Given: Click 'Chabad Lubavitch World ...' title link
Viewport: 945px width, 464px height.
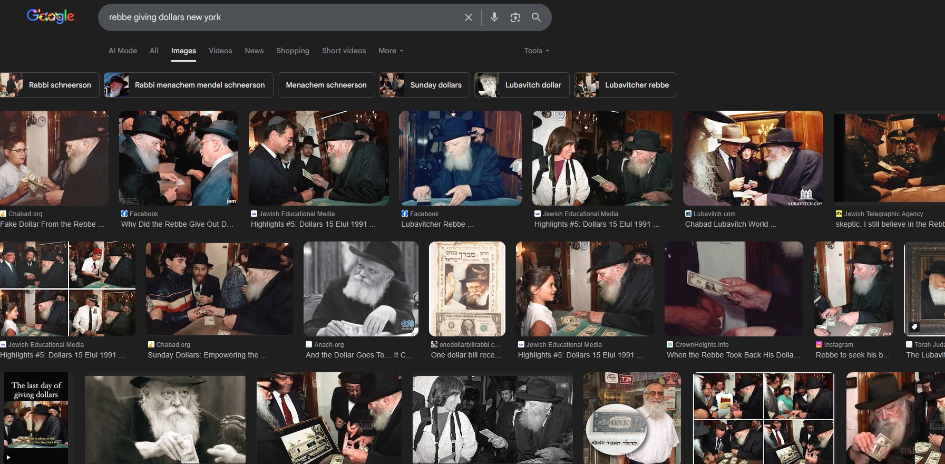Looking at the screenshot, I should pyautogui.click(x=730, y=224).
